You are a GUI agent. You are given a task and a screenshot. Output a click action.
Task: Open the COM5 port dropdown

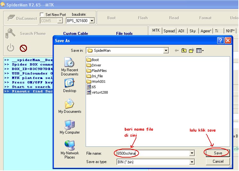point(60,20)
